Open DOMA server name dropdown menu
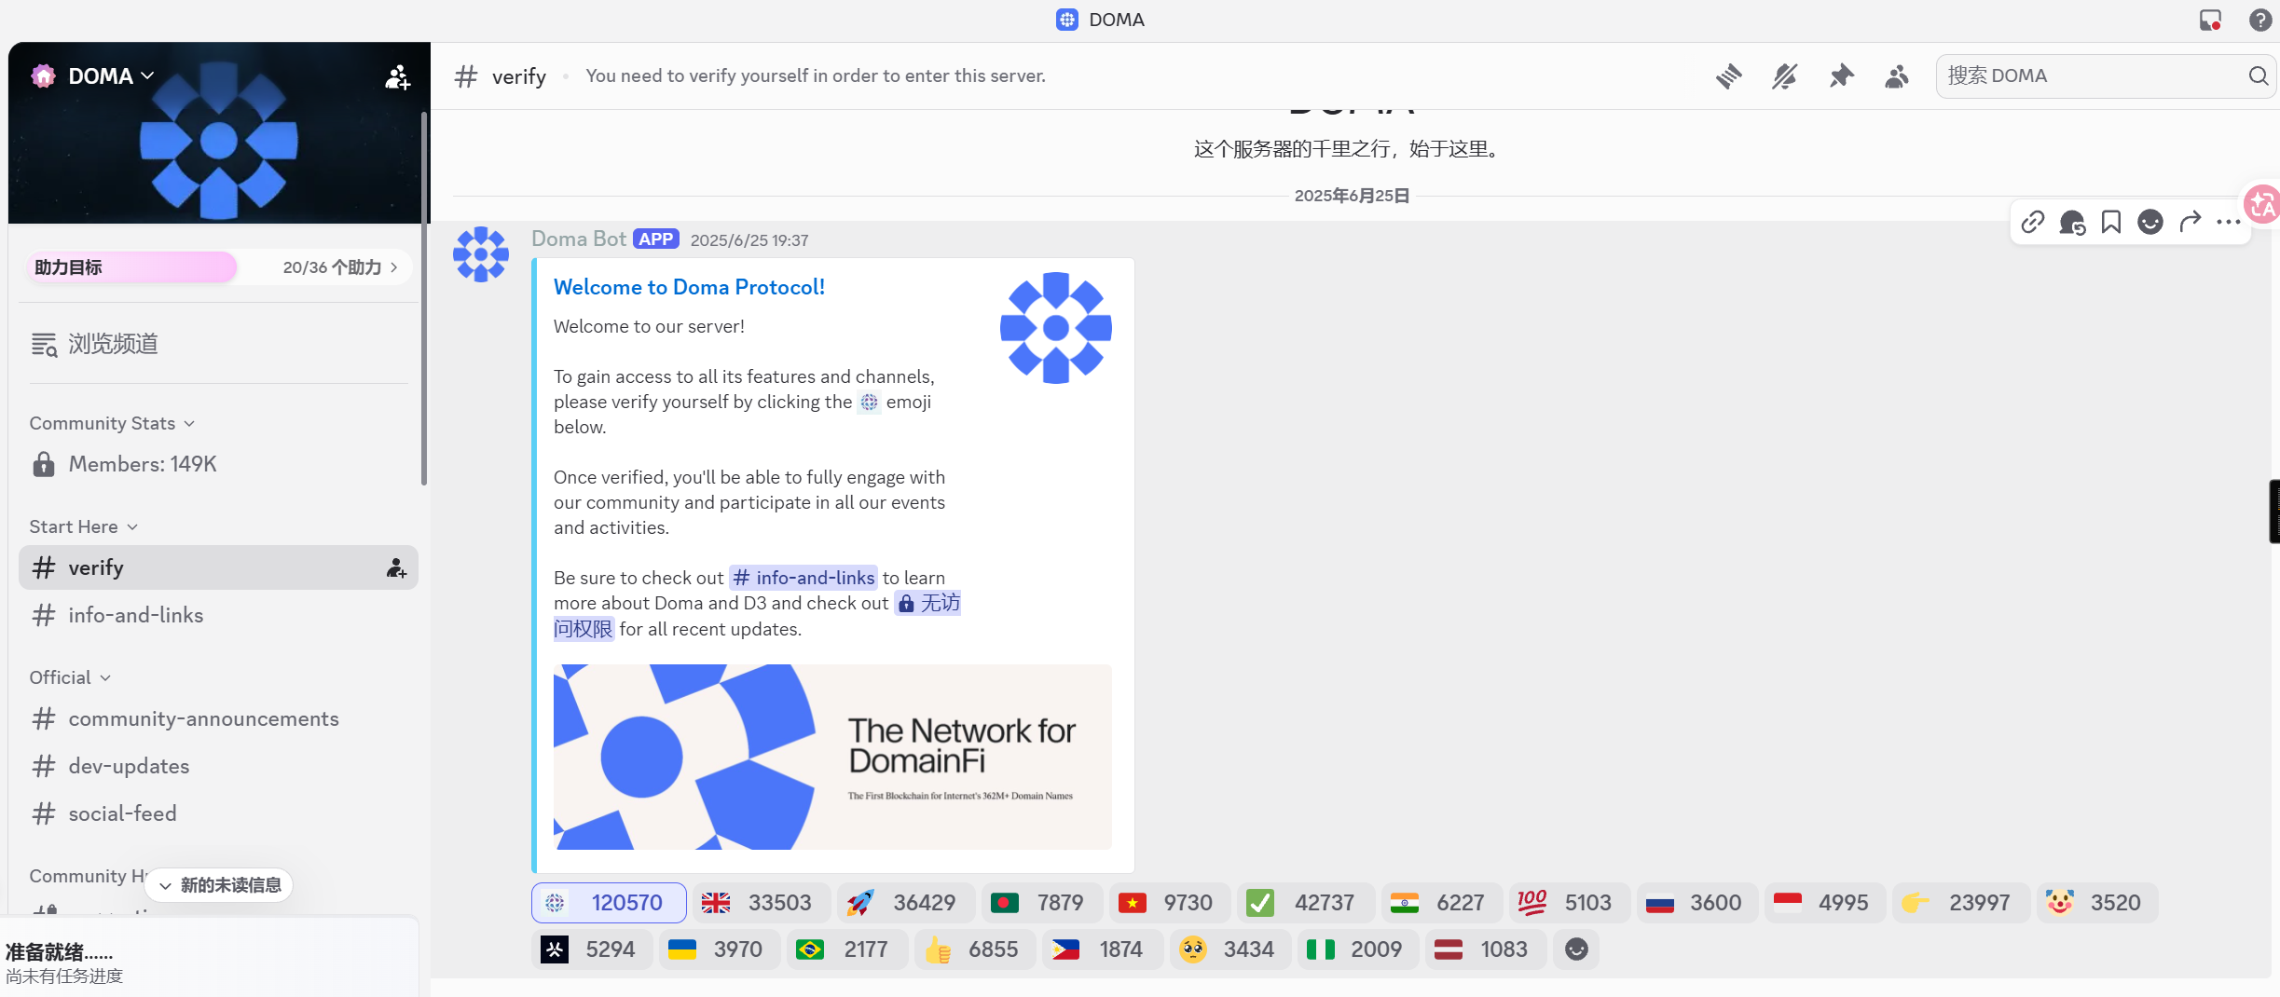2280x997 pixels. pyautogui.click(x=111, y=76)
